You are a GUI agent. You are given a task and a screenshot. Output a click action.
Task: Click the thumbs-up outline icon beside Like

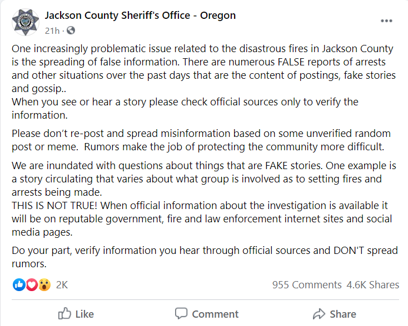(64, 314)
